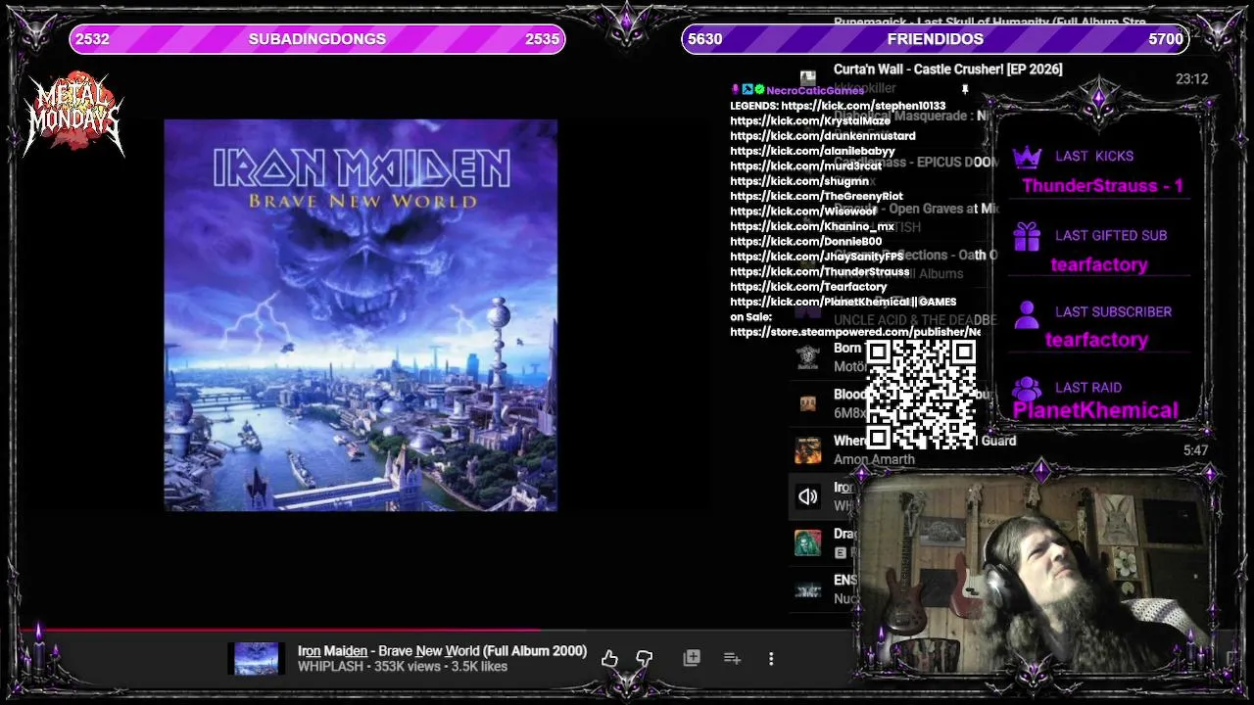Click the FRIENDIDOS goal bar
Viewport: 1254px width, 705px height.
point(936,39)
